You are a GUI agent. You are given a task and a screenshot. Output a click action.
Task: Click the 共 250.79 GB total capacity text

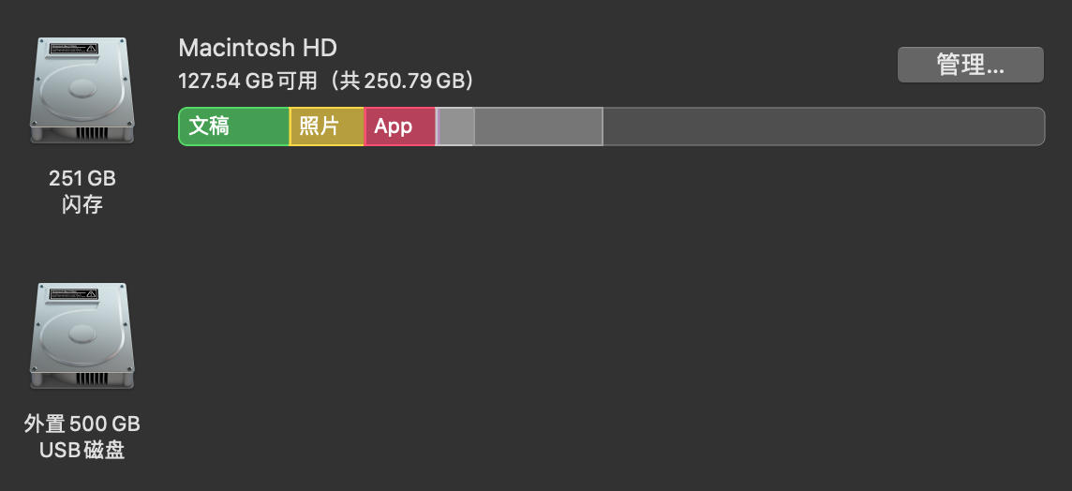(x=403, y=81)
